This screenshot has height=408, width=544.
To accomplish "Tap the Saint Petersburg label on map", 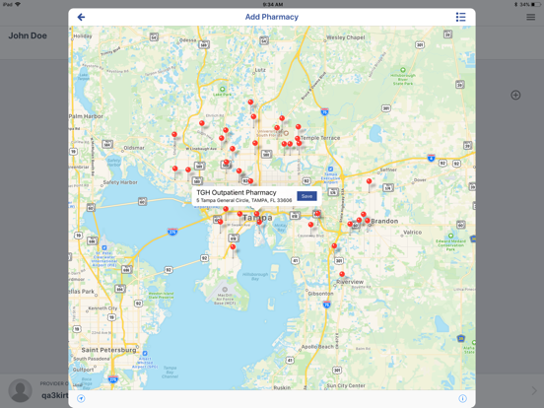I will click(x=108, y=350).
